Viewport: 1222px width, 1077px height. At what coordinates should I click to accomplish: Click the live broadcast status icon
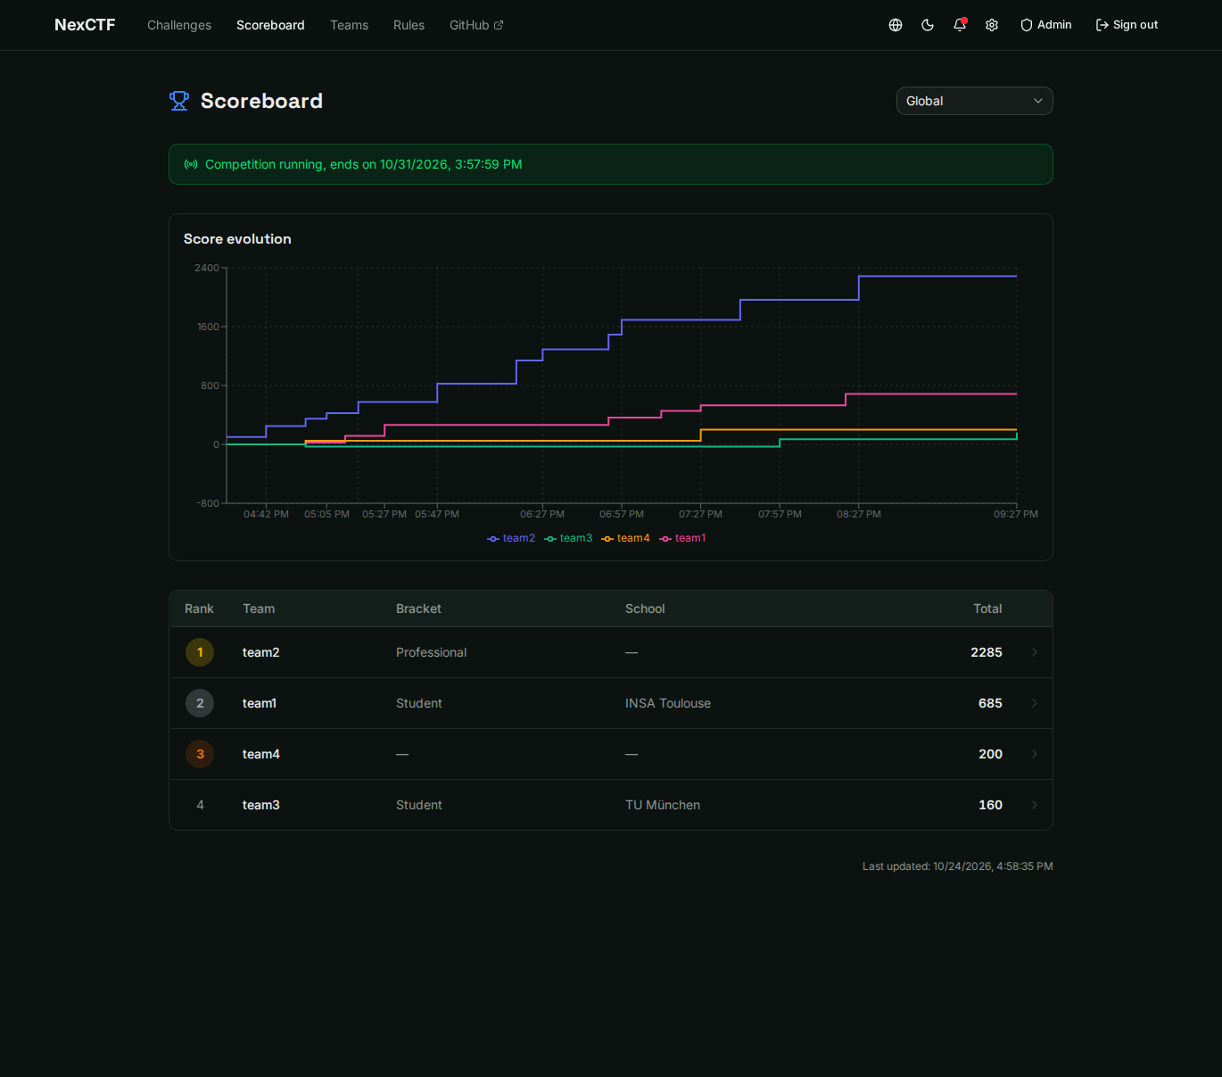tap(191, 164)
